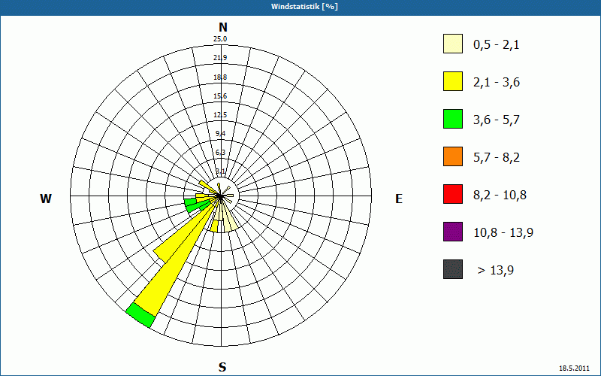Click the orange 5,7 - 8,2 legend swatch

tap(453, 156)
